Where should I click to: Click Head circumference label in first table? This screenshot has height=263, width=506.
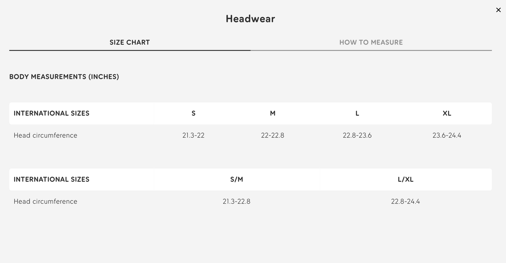[x=46, y=135]
